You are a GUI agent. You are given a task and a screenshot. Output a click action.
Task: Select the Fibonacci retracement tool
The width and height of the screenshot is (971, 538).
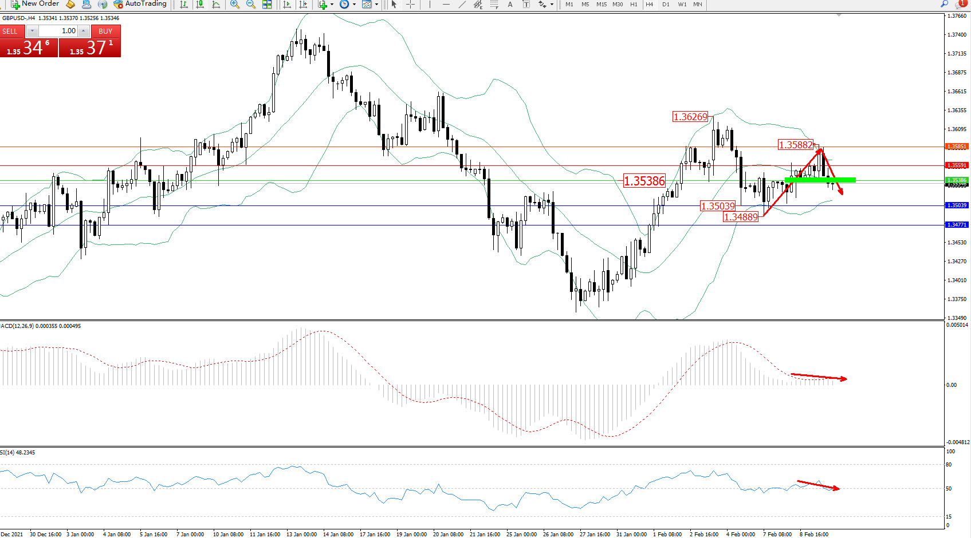494,5
